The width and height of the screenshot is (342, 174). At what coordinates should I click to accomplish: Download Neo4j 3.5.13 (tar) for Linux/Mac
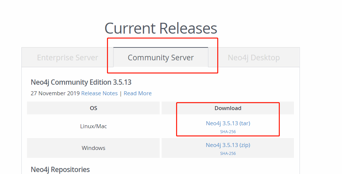coord(228,123)
